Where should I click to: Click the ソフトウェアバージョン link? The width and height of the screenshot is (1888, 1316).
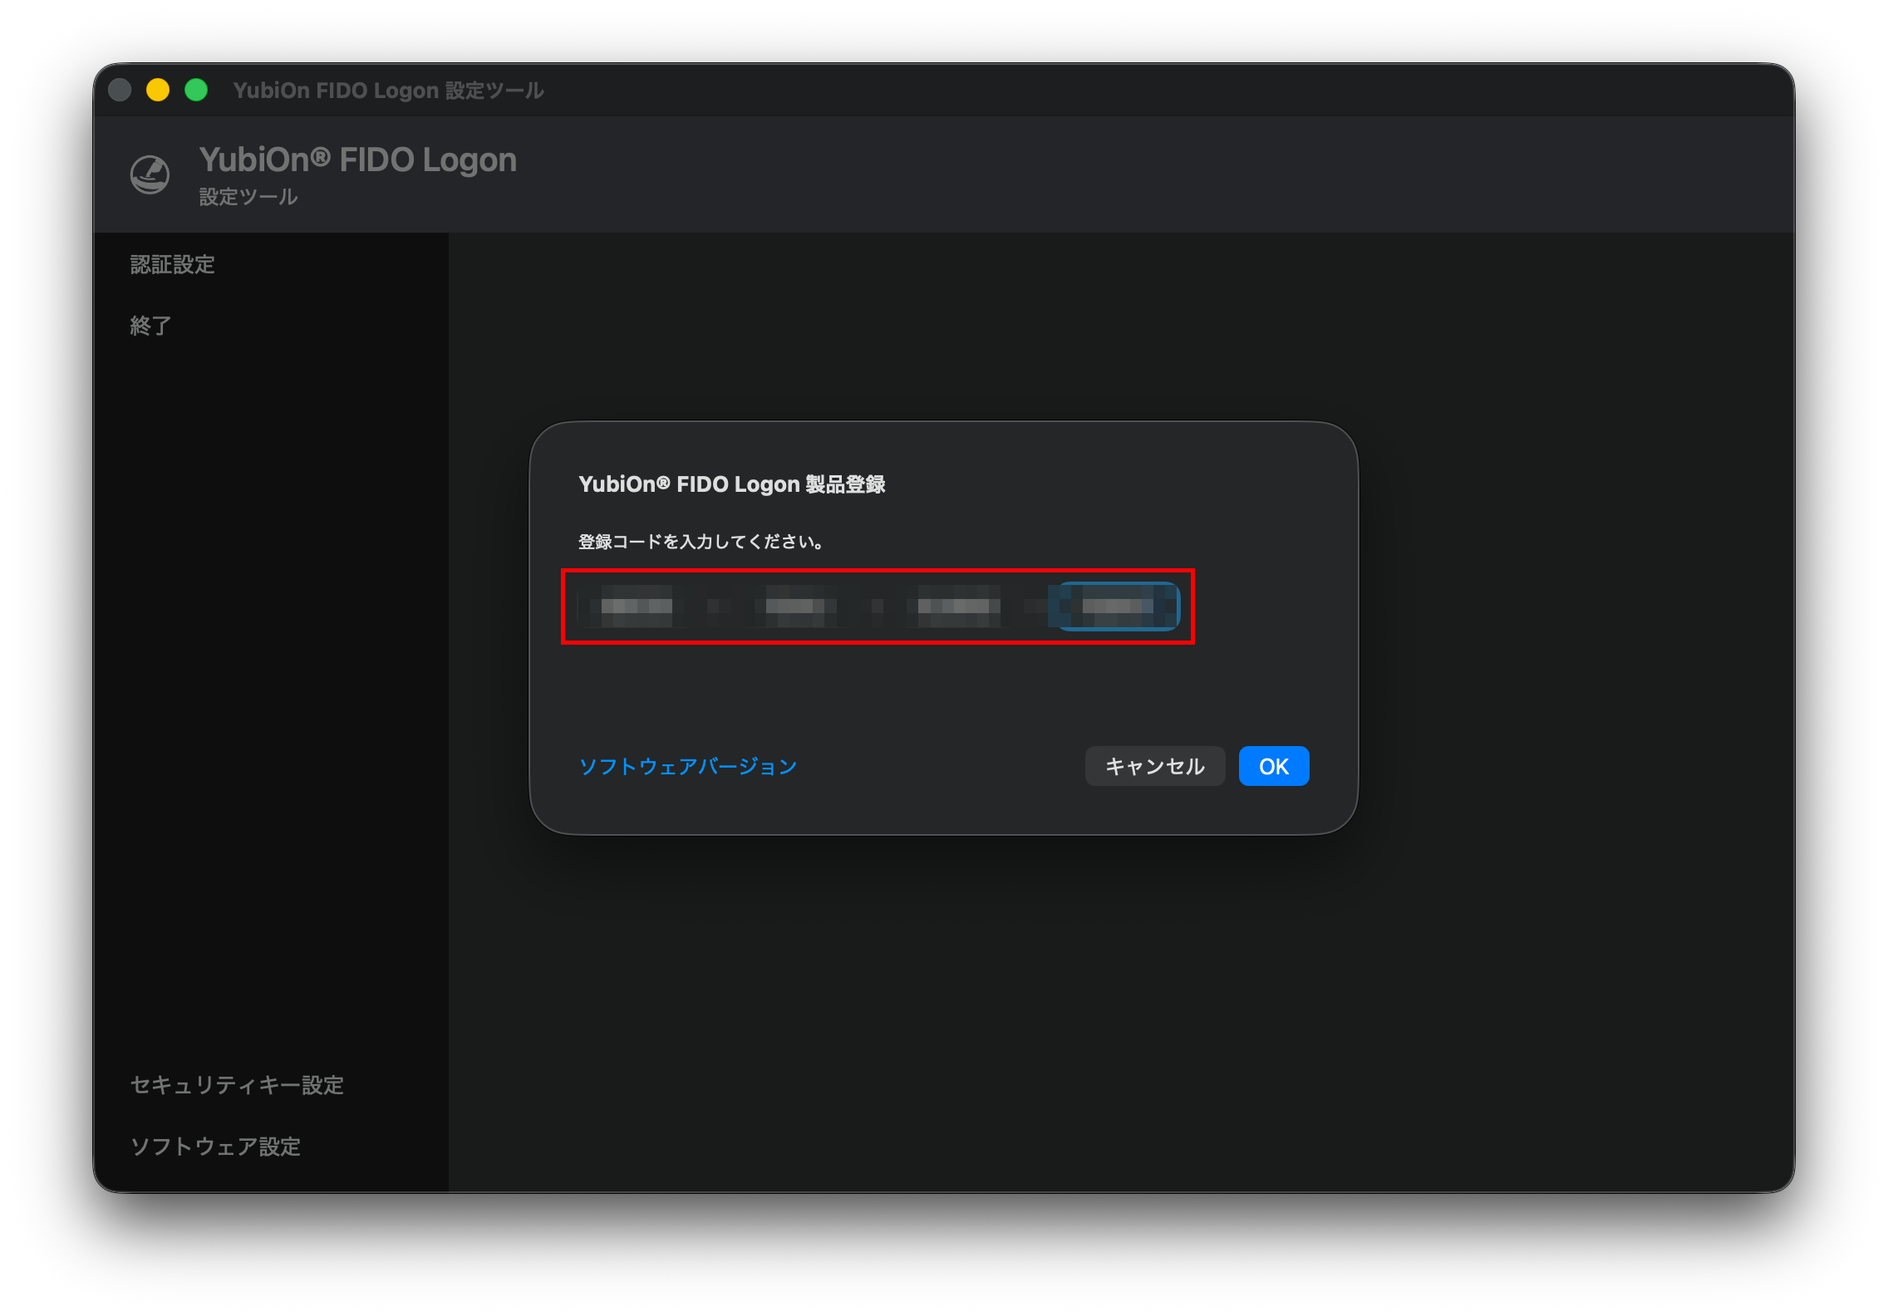point(688,766)
